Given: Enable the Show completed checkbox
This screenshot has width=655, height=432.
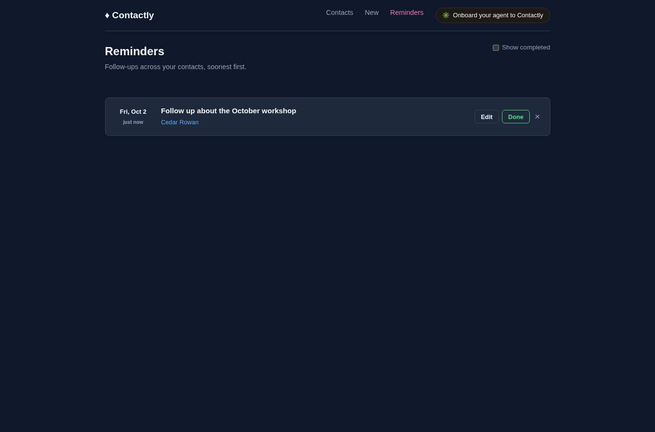Looking at the screenshot, I should (496, 48).
